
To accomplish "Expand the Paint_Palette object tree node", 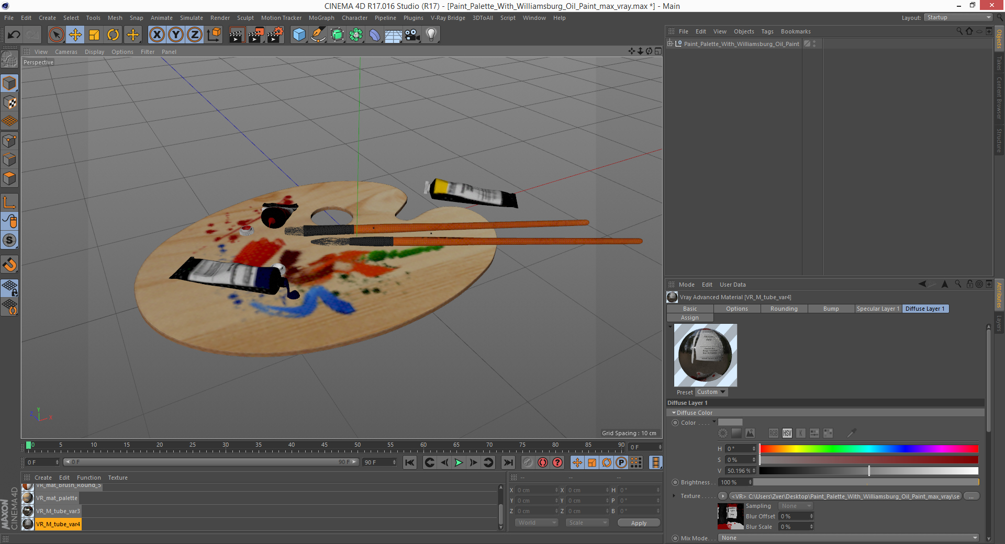I will click(x=670, y=44).
